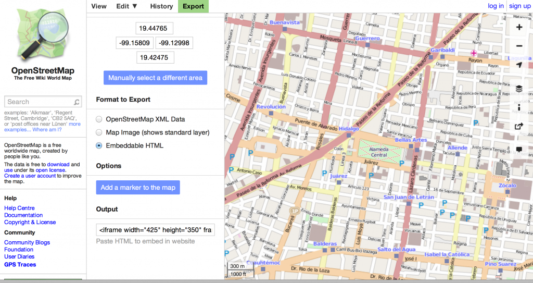
Task: Click the search magnifier icon in search box
Action: (x=77, y=102)
